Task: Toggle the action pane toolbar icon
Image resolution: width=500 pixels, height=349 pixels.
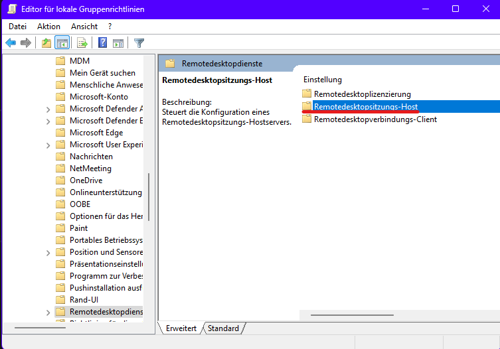Action: 118,43
